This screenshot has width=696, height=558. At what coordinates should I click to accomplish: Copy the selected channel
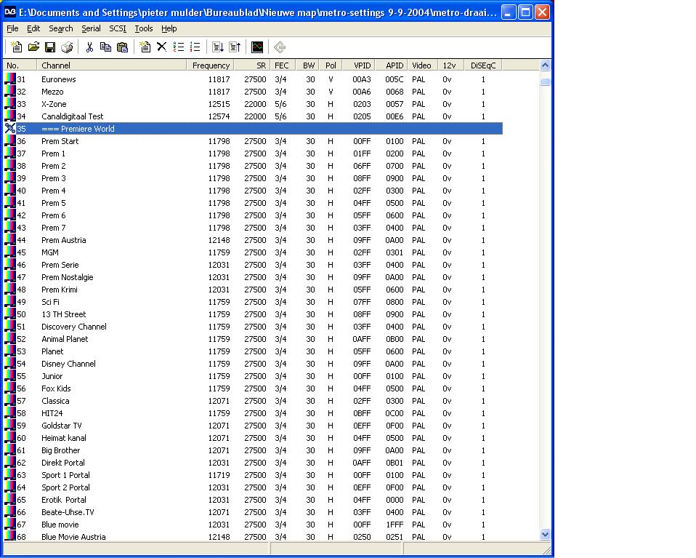[x=105, y=47]
